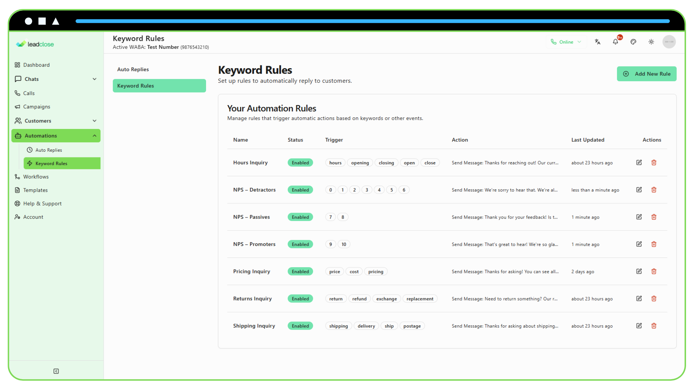Click the profile avatar in top right

click(669, 42)
